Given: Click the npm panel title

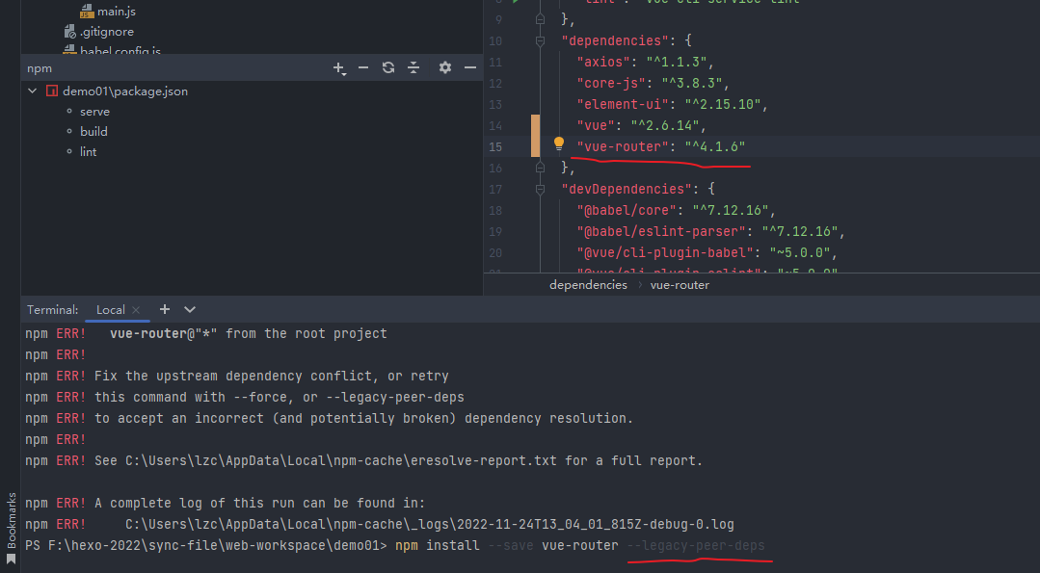Looking at the screenshot, I should click(40, 68).
